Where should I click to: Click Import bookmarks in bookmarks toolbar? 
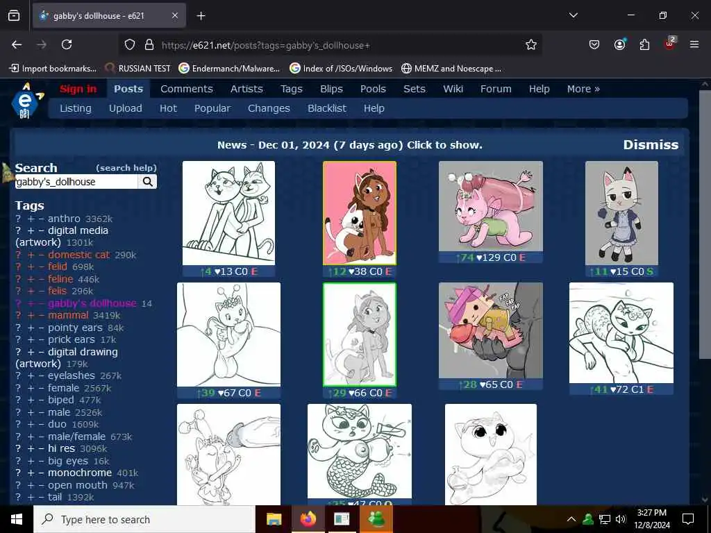(x=53, y=69)
